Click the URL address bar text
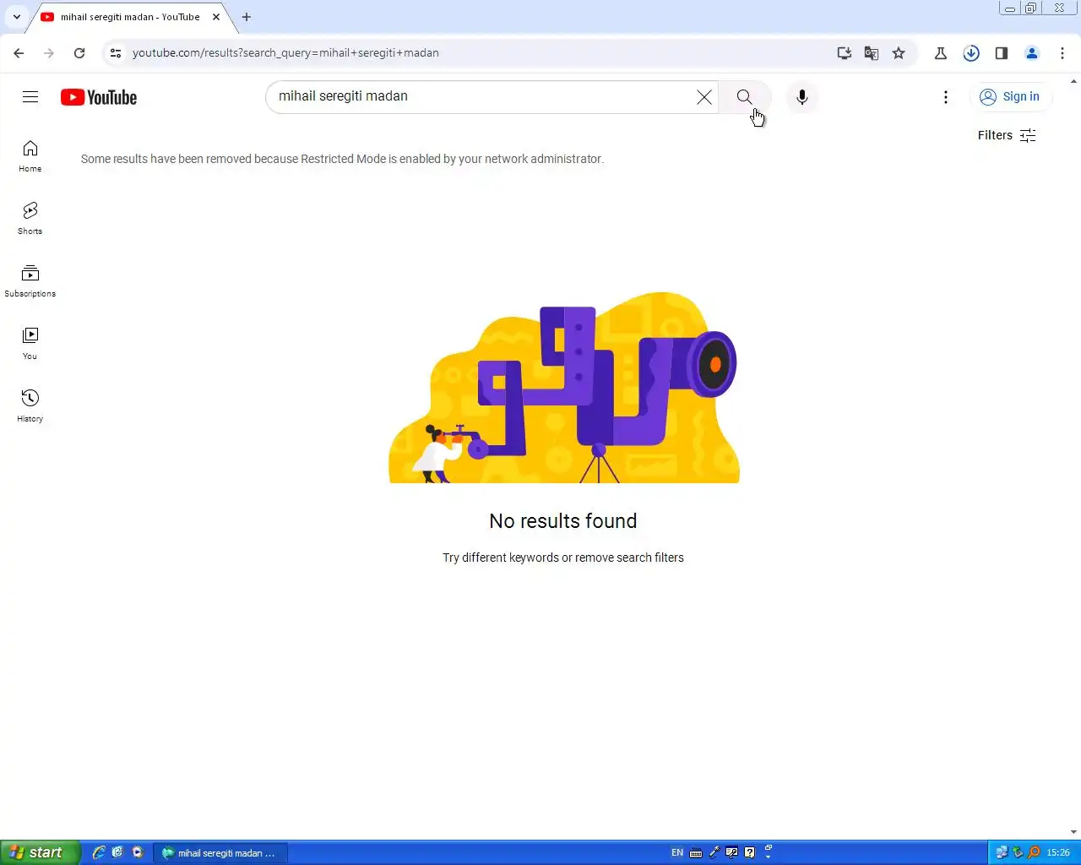This screenshot has width=1081, height=865. pyautogui.click(x=285, y=53)
